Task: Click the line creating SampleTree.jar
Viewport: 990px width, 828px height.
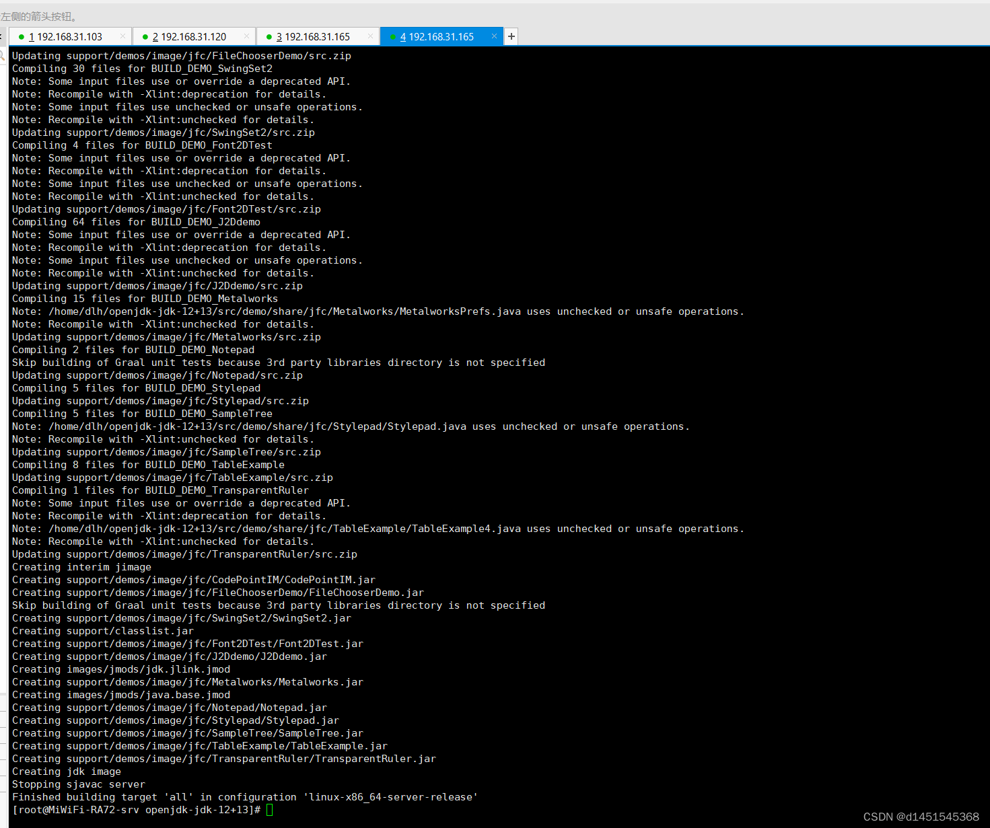Action: [188, 733]
